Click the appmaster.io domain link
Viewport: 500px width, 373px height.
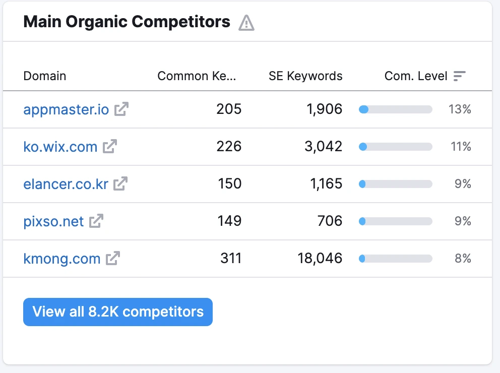(x=66, y=109)
